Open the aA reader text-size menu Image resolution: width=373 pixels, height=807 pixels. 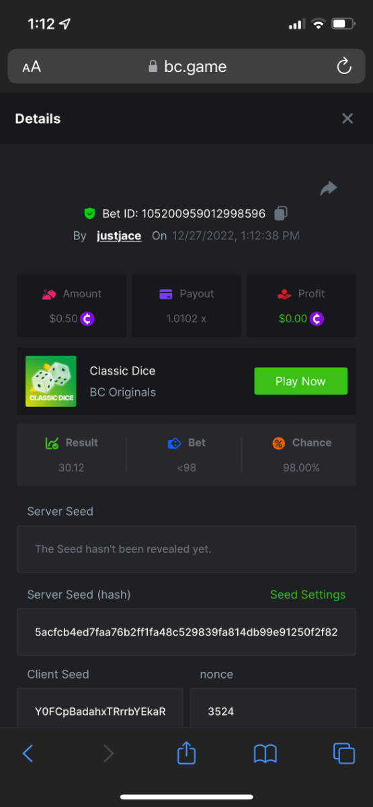pos(32,67)
